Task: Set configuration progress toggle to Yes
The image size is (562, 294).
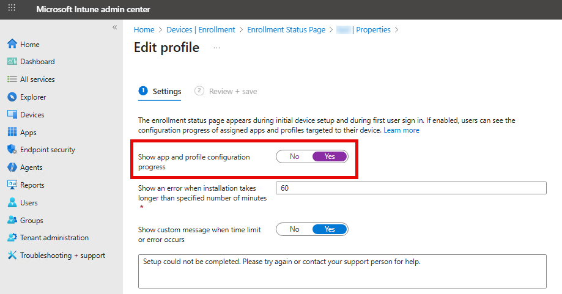Action: point(330,156)
